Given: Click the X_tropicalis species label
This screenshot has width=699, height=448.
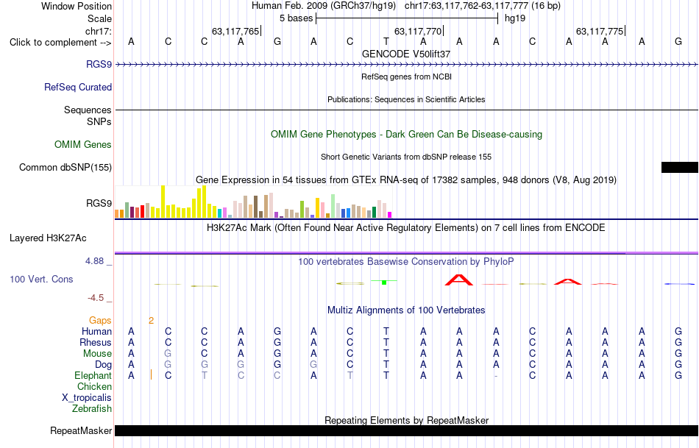Looking at the screenshot, I should point(87,398).
